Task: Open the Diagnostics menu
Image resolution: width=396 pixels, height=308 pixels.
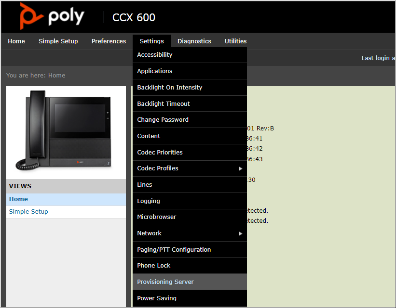Action: (194, 41)
